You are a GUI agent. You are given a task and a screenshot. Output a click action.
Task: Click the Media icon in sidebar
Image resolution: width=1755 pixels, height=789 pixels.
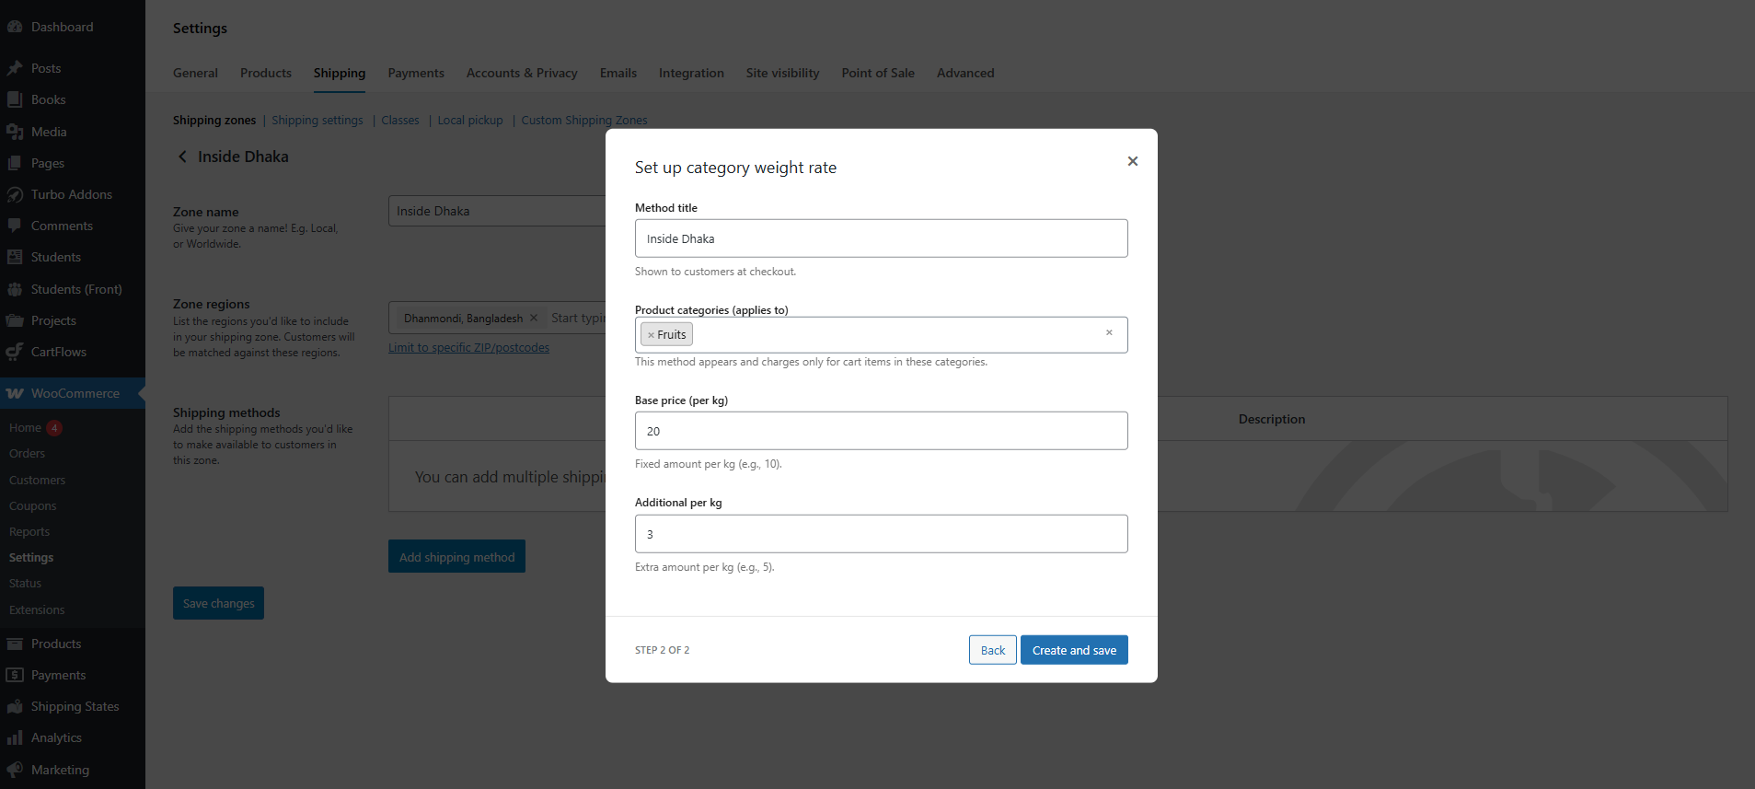[x=15, y=132]
